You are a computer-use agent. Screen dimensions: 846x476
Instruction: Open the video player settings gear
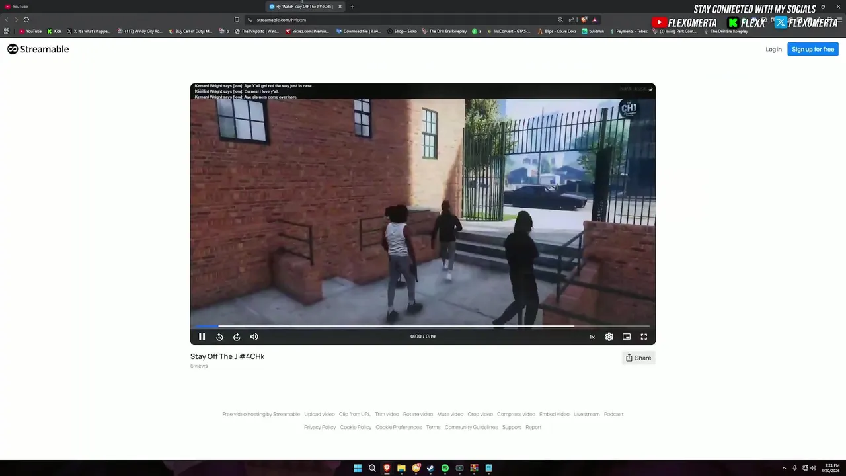(x=609, y=337)
